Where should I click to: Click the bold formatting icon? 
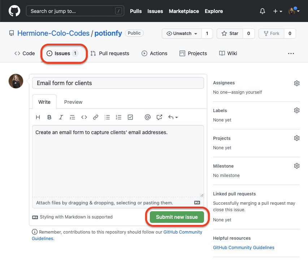49,117
